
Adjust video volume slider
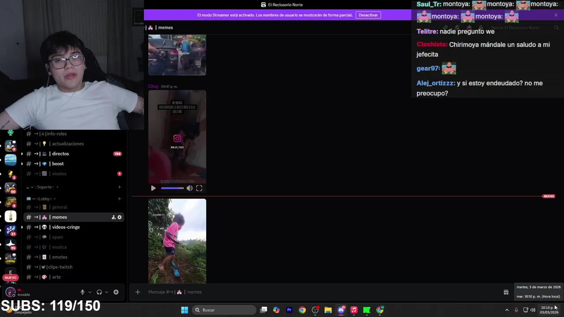[x=172, y=188]
